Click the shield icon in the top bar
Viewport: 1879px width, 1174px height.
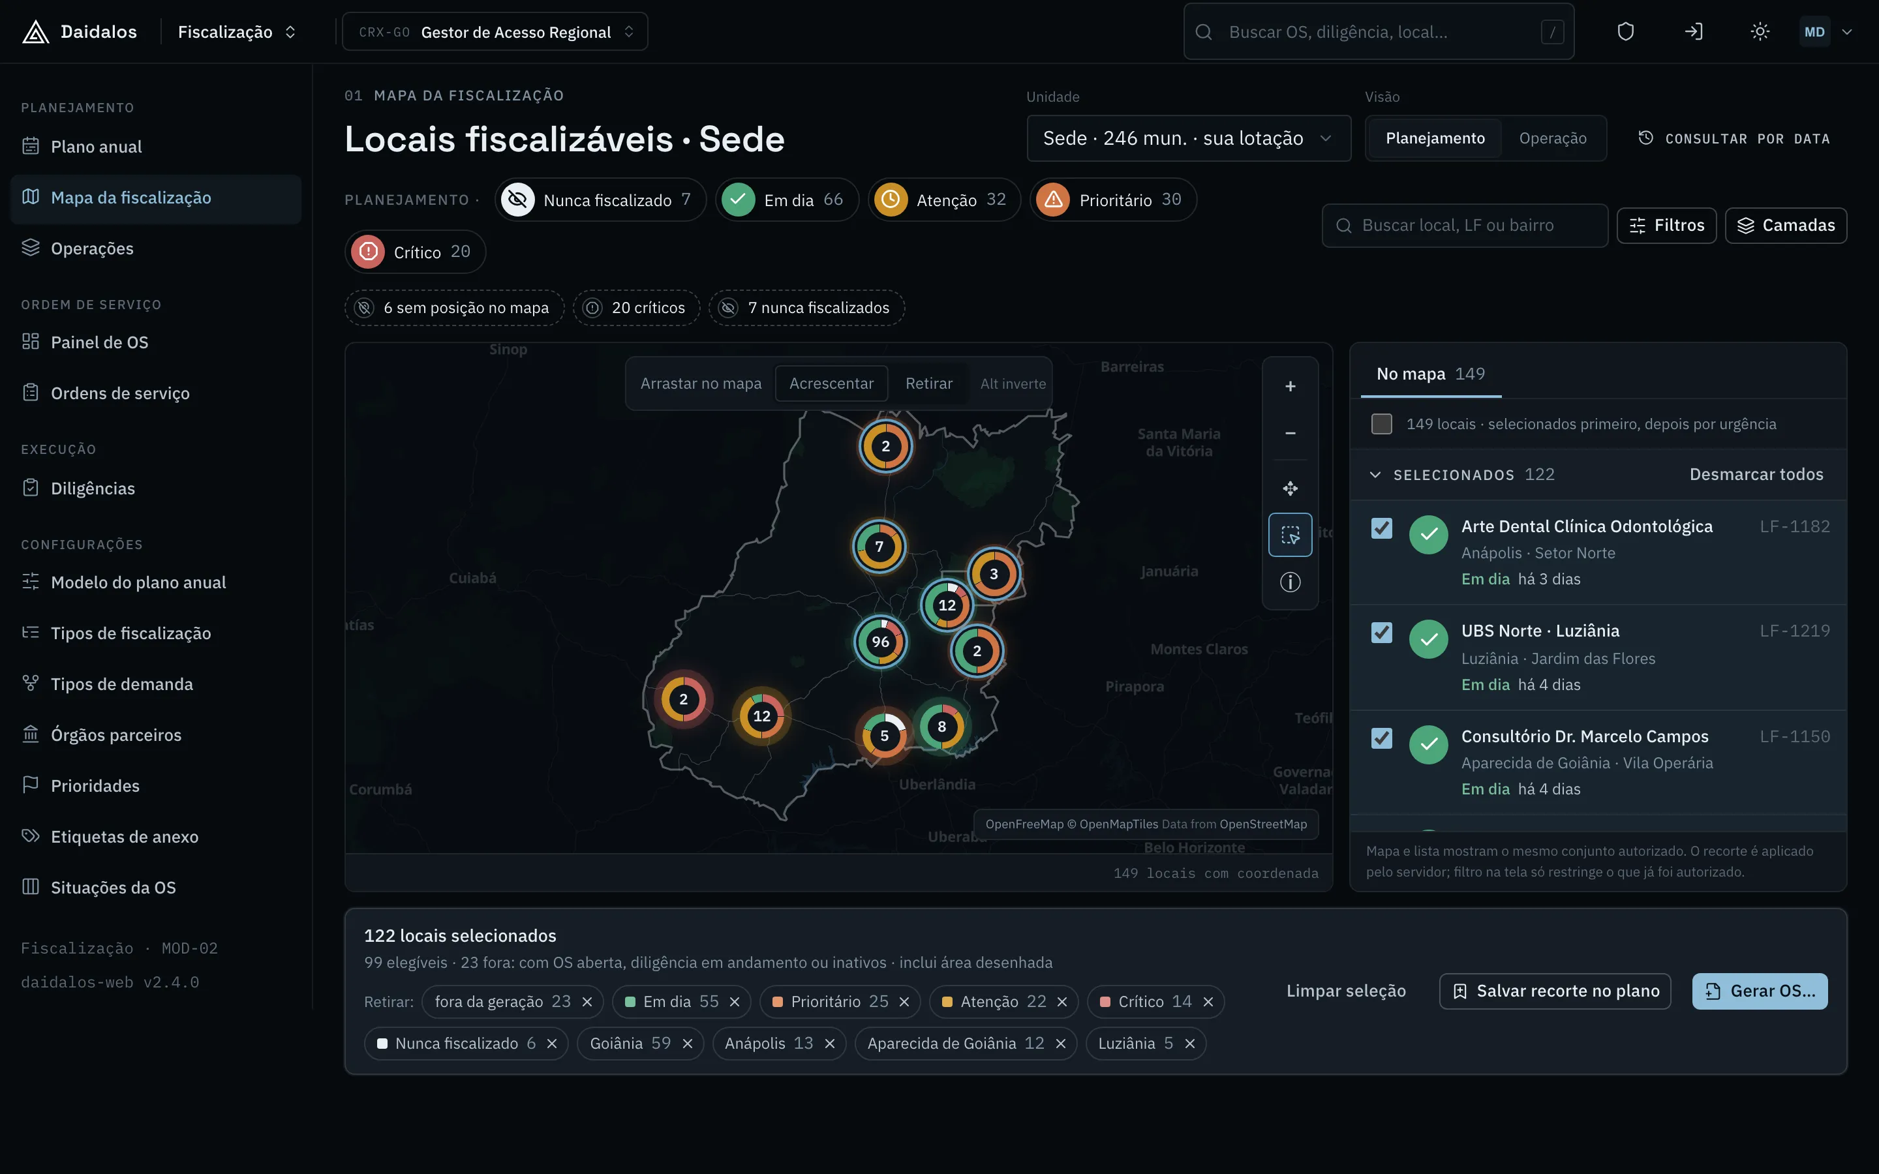[x=1625, y=32]
